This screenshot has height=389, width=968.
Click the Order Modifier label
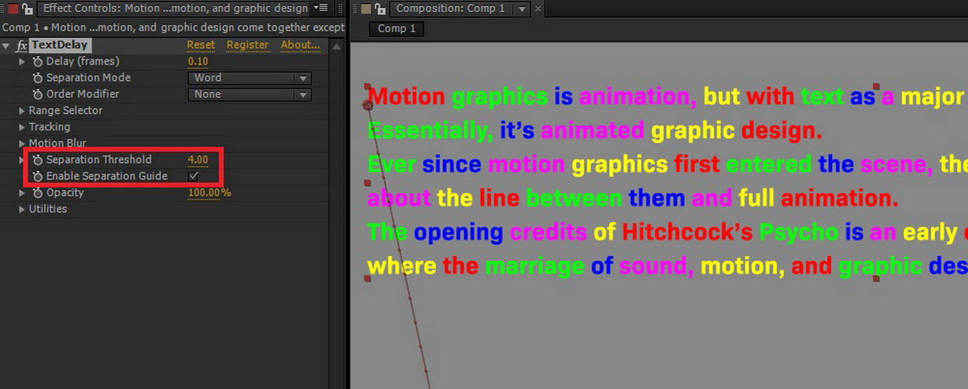point(83,94)
